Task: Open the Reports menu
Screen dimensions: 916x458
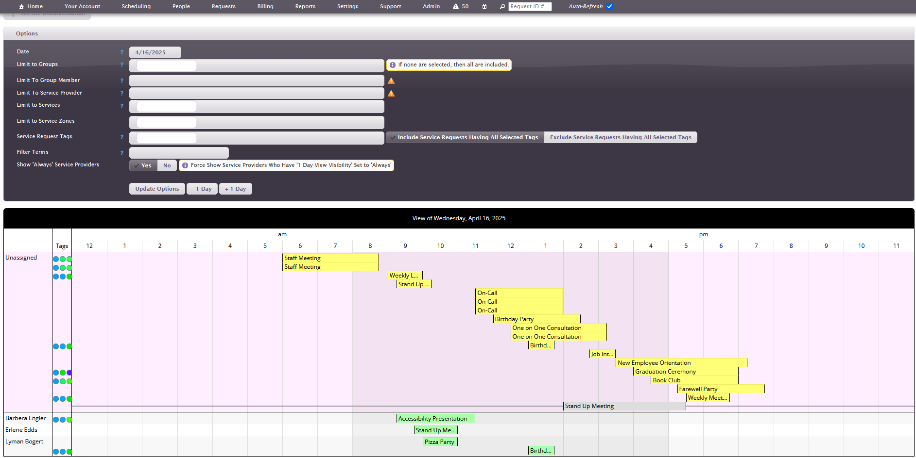Action: click(305, 6)
